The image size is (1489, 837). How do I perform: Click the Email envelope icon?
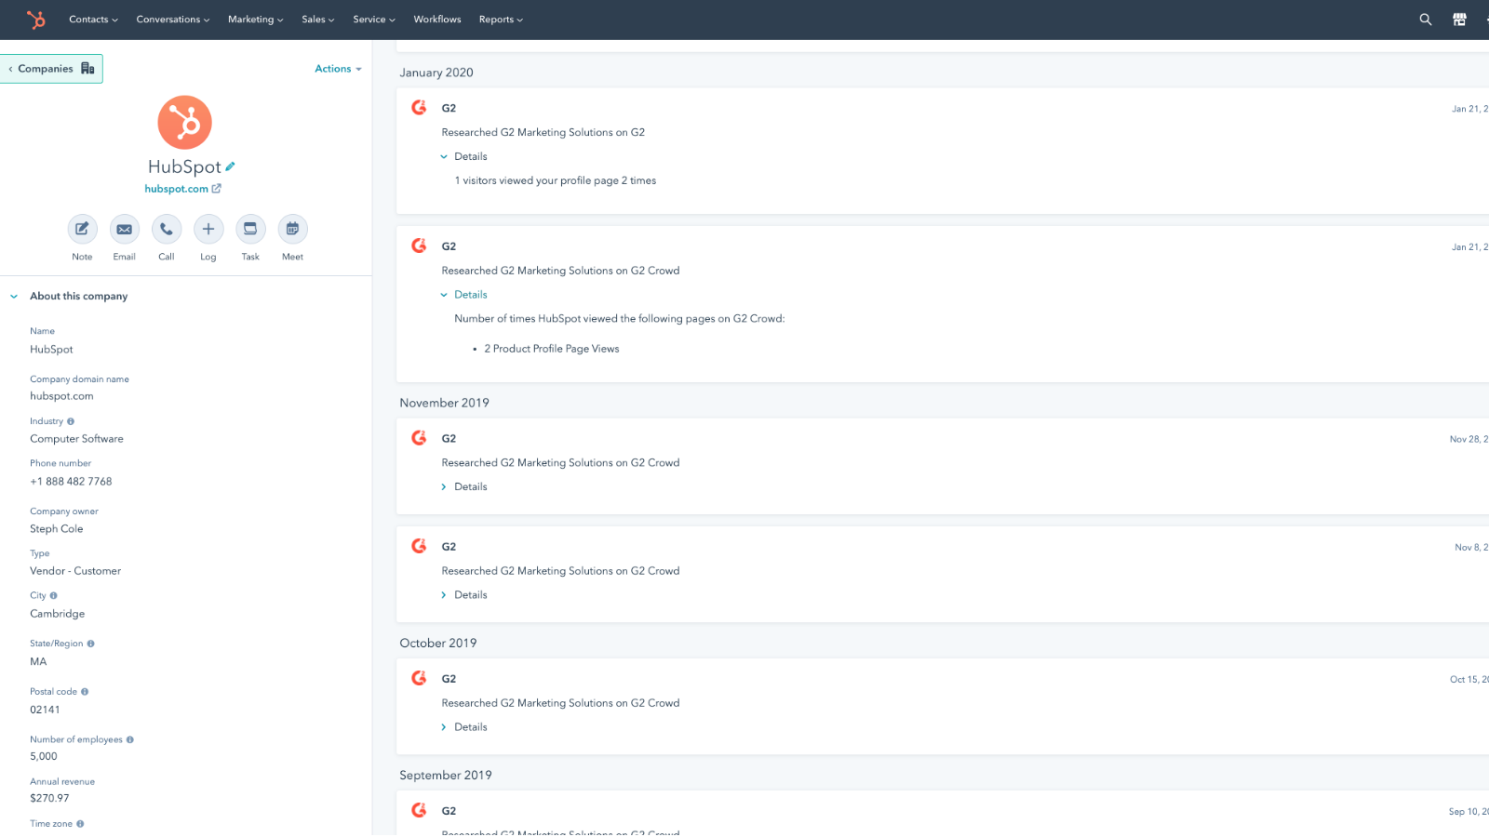tap(124, 229)
